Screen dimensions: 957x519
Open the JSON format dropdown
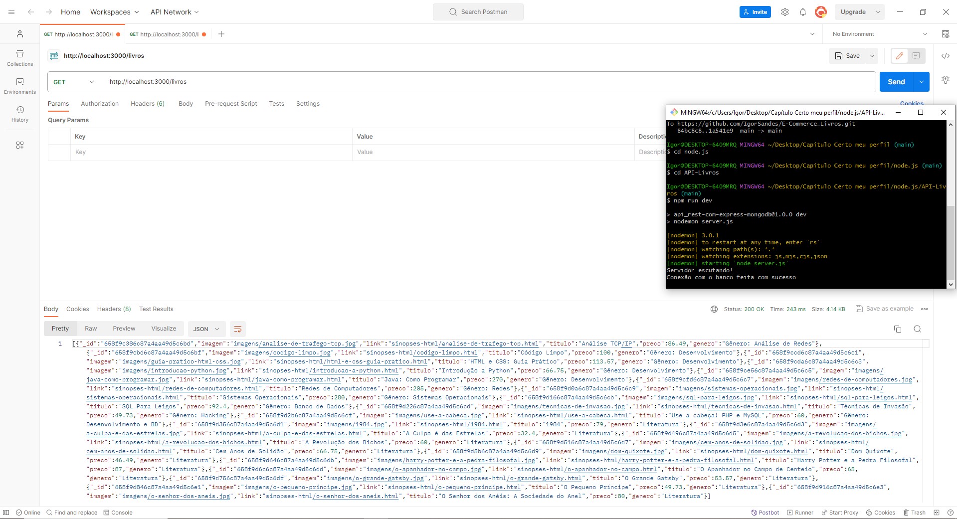coord(206,329)
